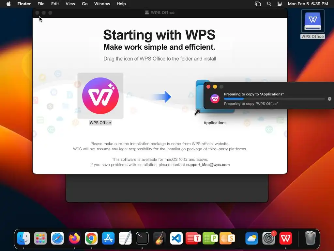Open the Go menu
This screenshot has width=334, height=251.
pyautogui.click(x=85, y=4)
